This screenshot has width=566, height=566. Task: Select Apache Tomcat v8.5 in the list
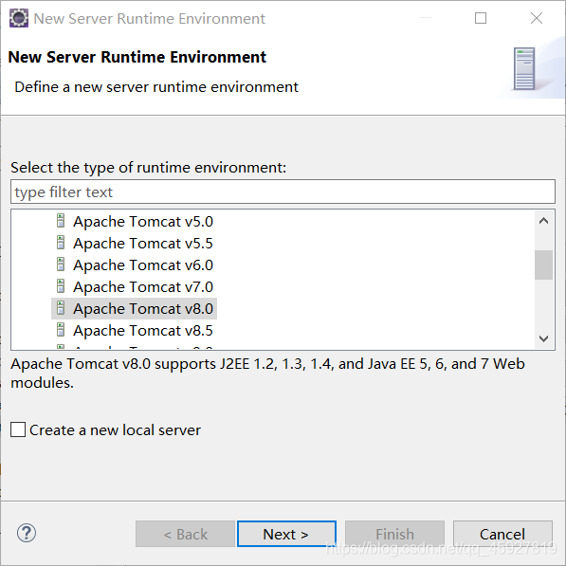tap(143, 330)
